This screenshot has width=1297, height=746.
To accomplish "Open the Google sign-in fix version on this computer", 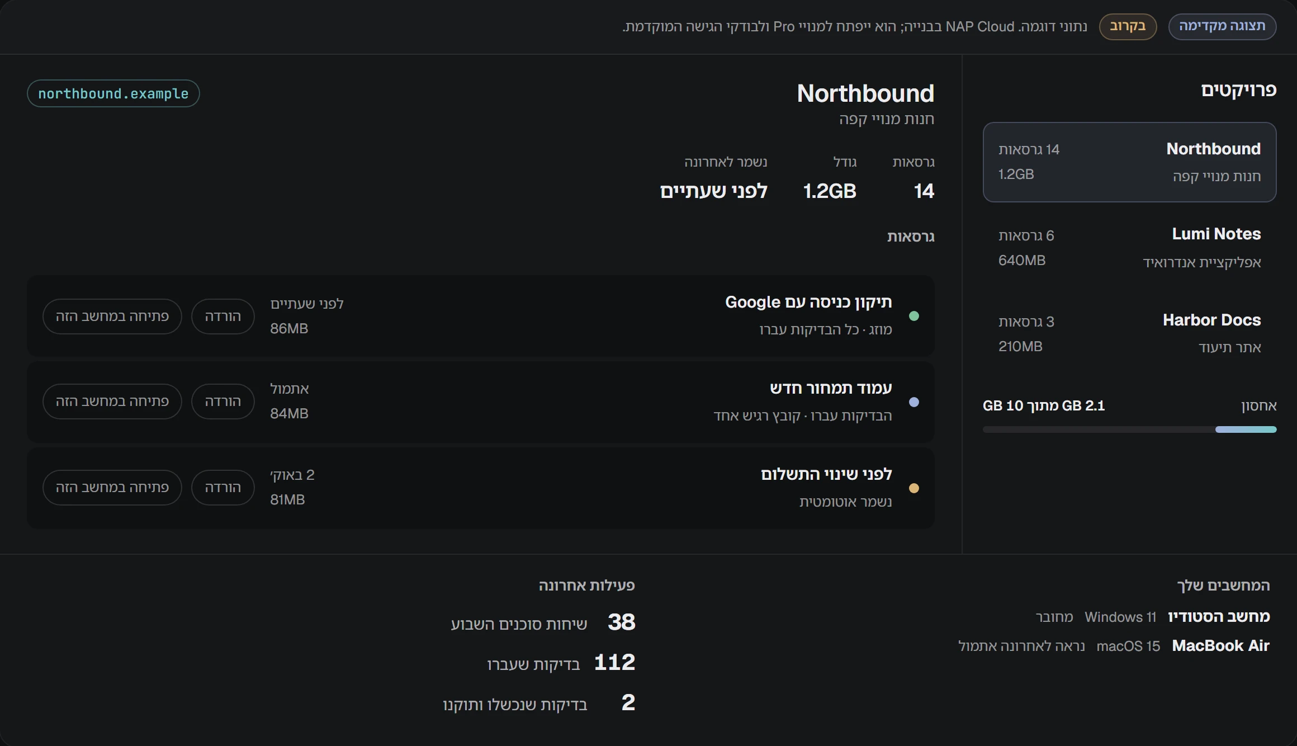I will coord(112,317).
